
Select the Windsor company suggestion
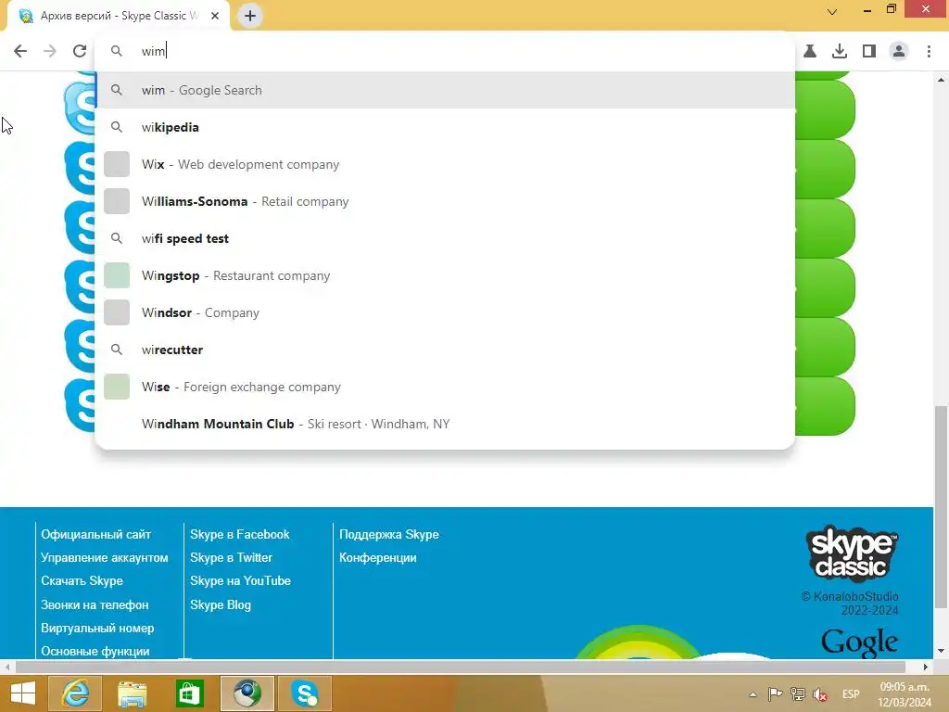tap(444, 312)
